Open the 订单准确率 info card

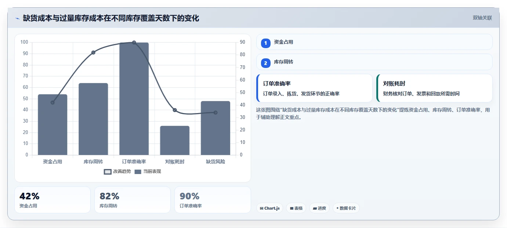[x=314, y=88]
